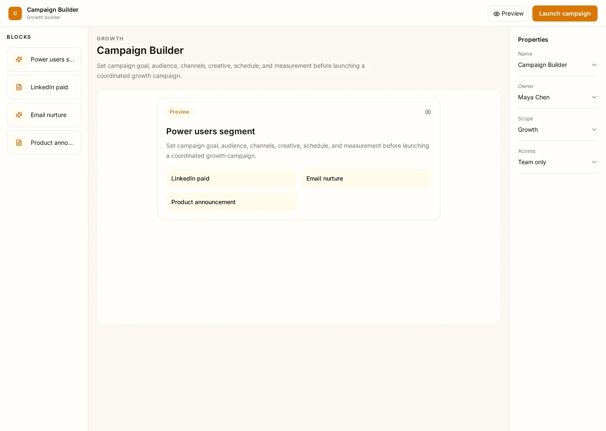Click the sparkle icon on Power users block
Image resolution: width=606 pixels, height=431 pixels.
pos(19,59)
